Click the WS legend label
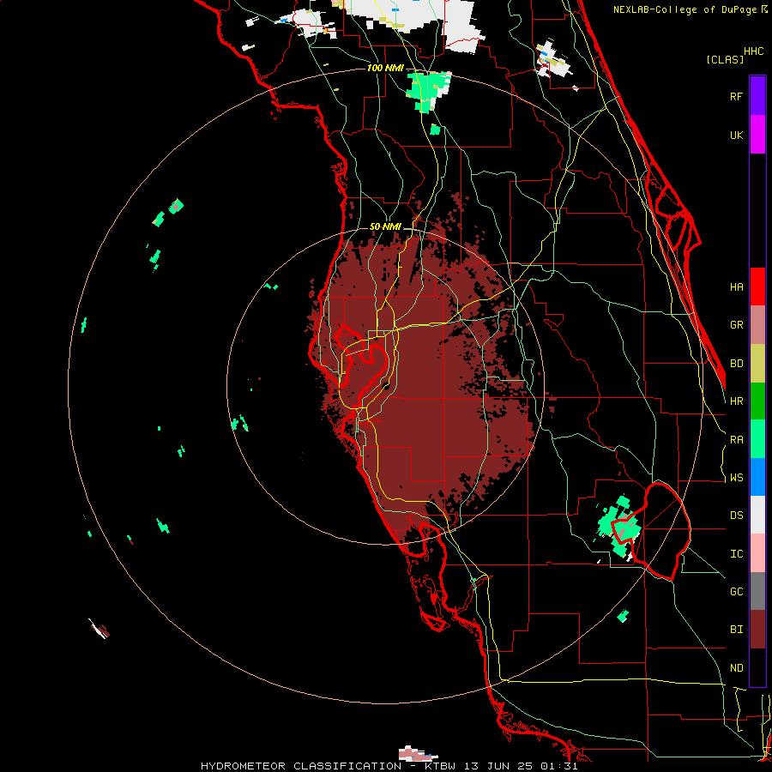772x772 pixels. [736, 478]
